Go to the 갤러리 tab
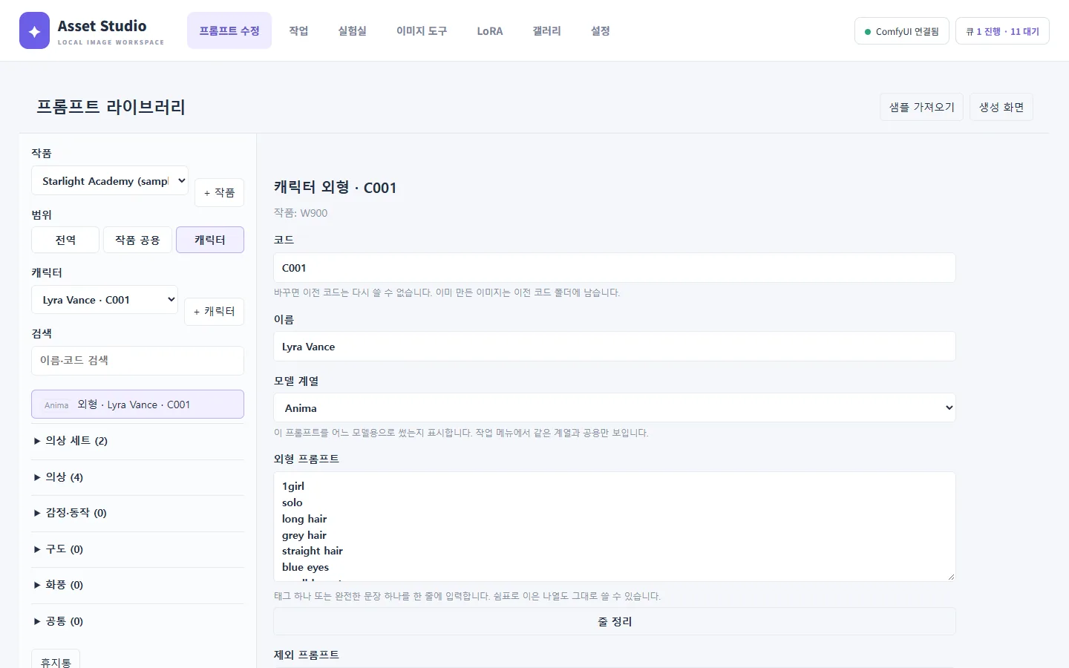 click(x=546, y=30)
